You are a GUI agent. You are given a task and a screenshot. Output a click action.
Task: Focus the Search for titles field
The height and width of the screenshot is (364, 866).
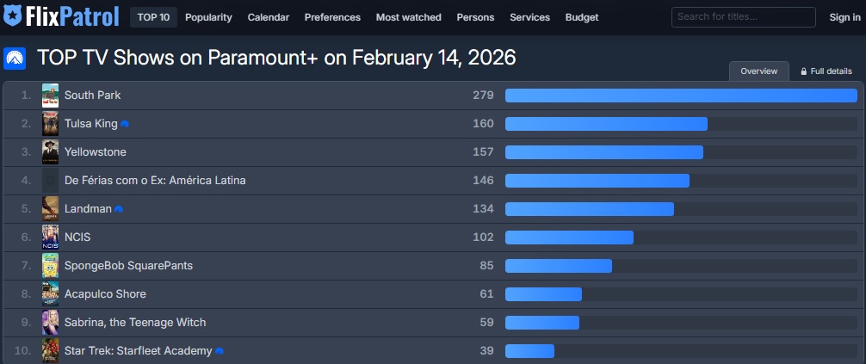pos(743,17)
